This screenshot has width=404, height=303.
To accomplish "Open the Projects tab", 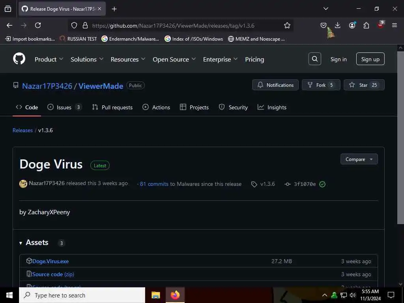I will (x=194, y=107).
